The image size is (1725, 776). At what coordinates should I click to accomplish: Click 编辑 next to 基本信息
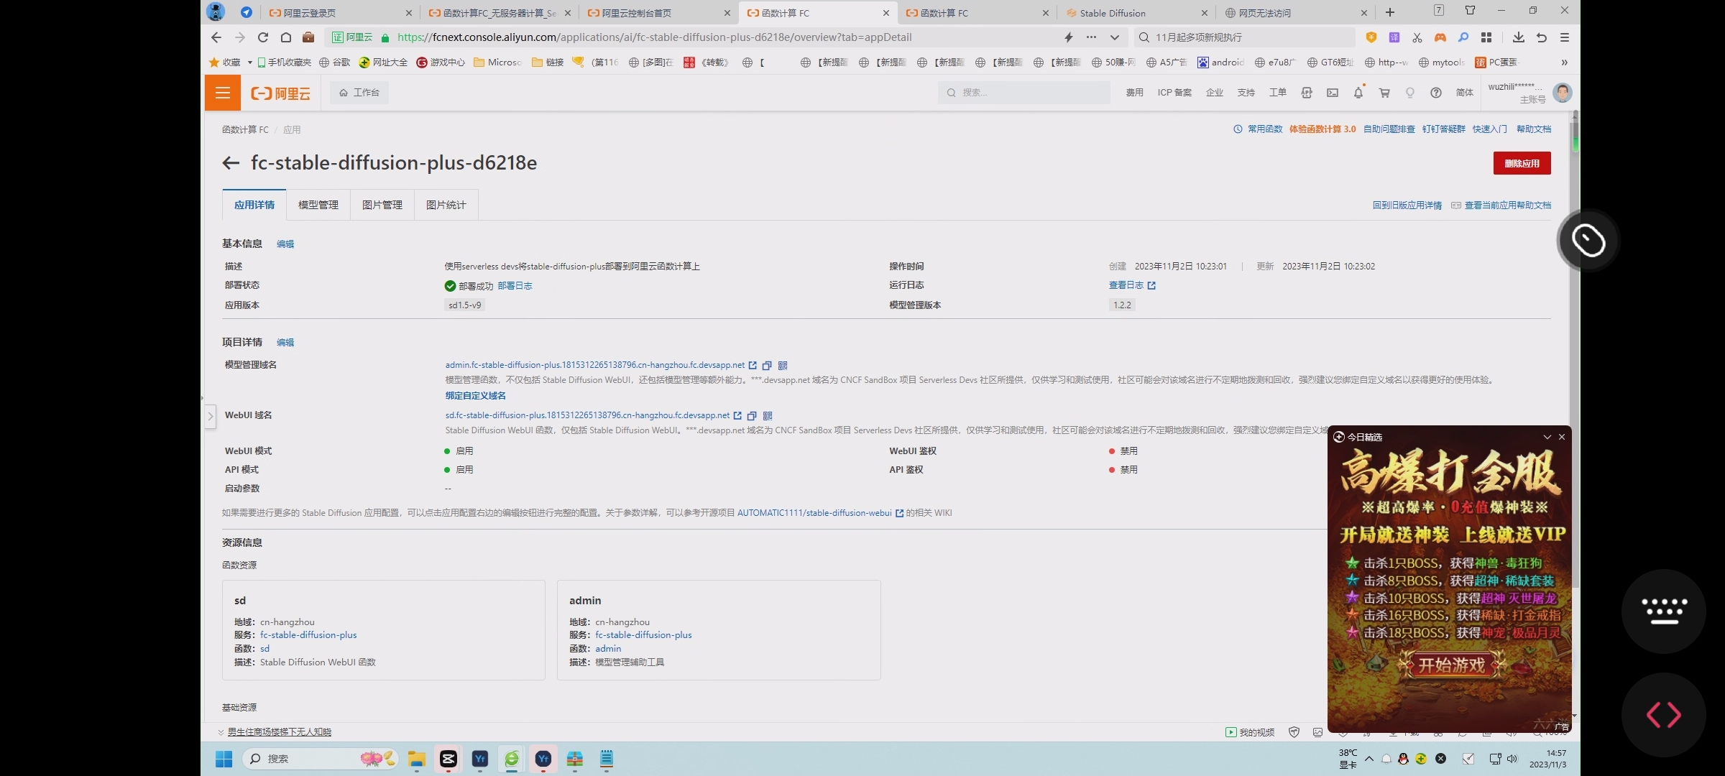(285, 244)
